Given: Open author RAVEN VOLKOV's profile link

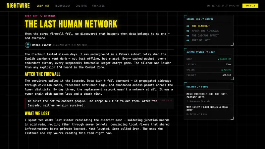Looking at the screenshot, I should pos(42,45).
